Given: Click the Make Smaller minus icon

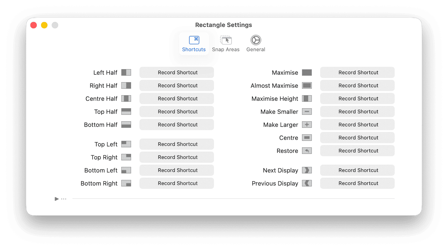Looking at the screenshot, I should 307,112.
